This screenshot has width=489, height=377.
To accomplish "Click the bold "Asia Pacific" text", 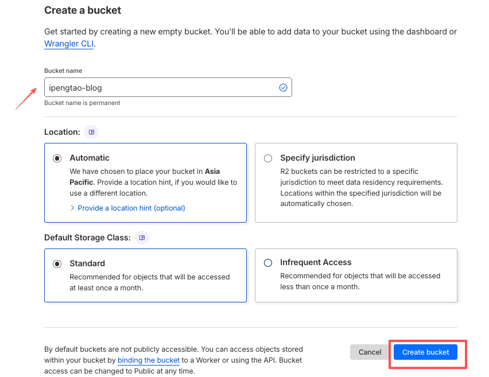I will click(212, 172).
